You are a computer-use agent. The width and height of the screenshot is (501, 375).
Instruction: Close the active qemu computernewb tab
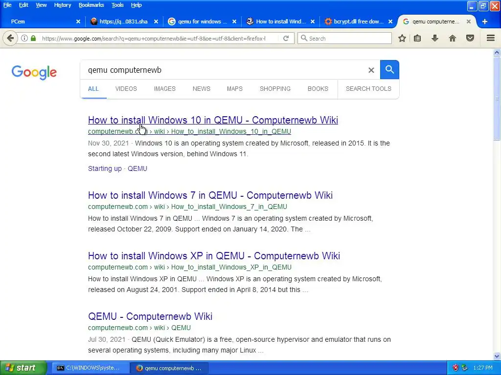pyautogui.click(x=468, y=21)
